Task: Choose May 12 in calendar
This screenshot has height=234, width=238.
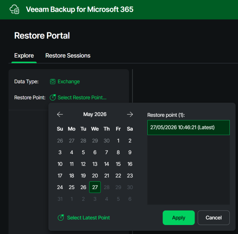Action: tap(83, 164)
